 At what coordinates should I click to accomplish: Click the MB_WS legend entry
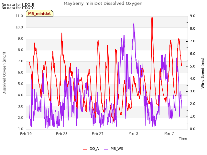[x=114, y=149]
